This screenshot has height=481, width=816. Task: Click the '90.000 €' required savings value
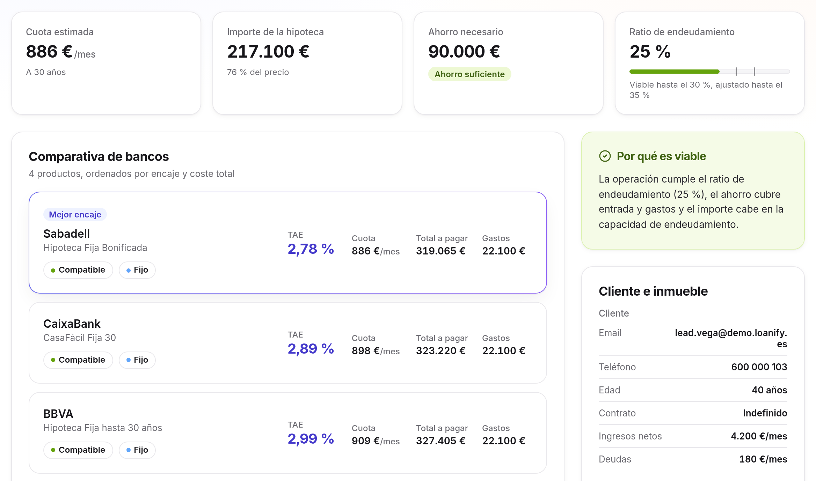[x=464, y=52]
